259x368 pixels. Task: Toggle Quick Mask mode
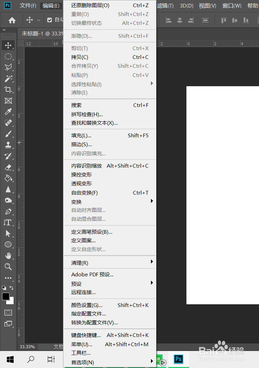click(8, 312)
